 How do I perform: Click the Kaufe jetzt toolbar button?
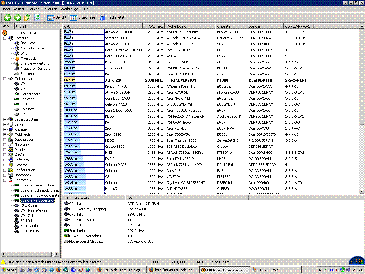[112, 17]
